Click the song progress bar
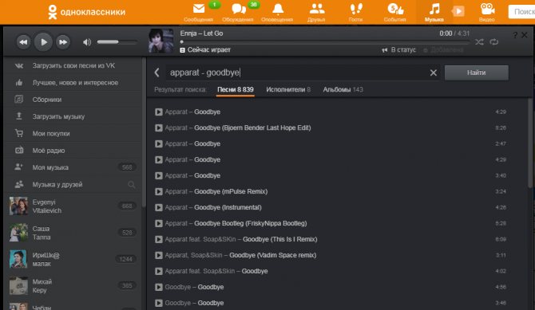Screen dimensions: 535x310 (x=325, y=42)
